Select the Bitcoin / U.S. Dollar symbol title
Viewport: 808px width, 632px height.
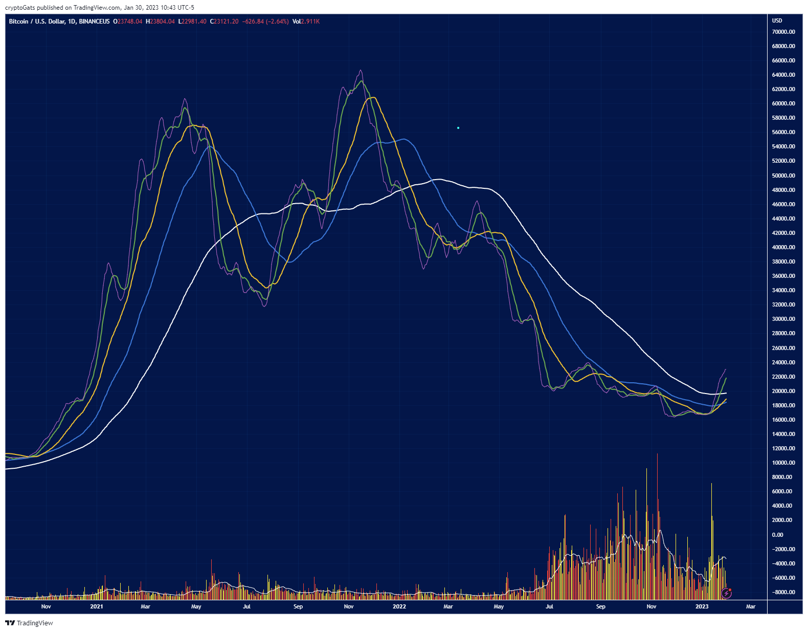pyautogui.click(x=59, y=21)
